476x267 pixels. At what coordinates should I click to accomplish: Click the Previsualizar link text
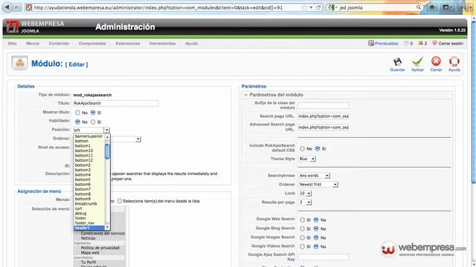pyautogui.click(x=387, y=44)
